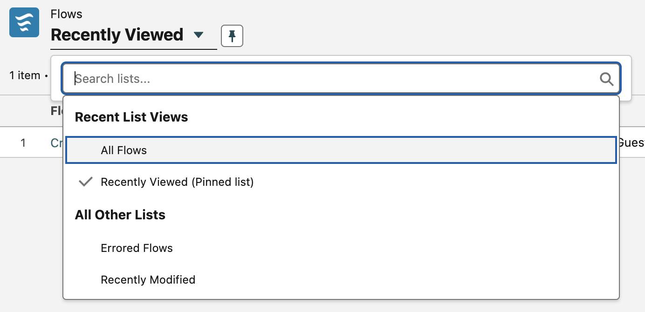
Task: Click the checkmark beside Recently Viewed
Action: pyautogui.click(x=85, y=182)
